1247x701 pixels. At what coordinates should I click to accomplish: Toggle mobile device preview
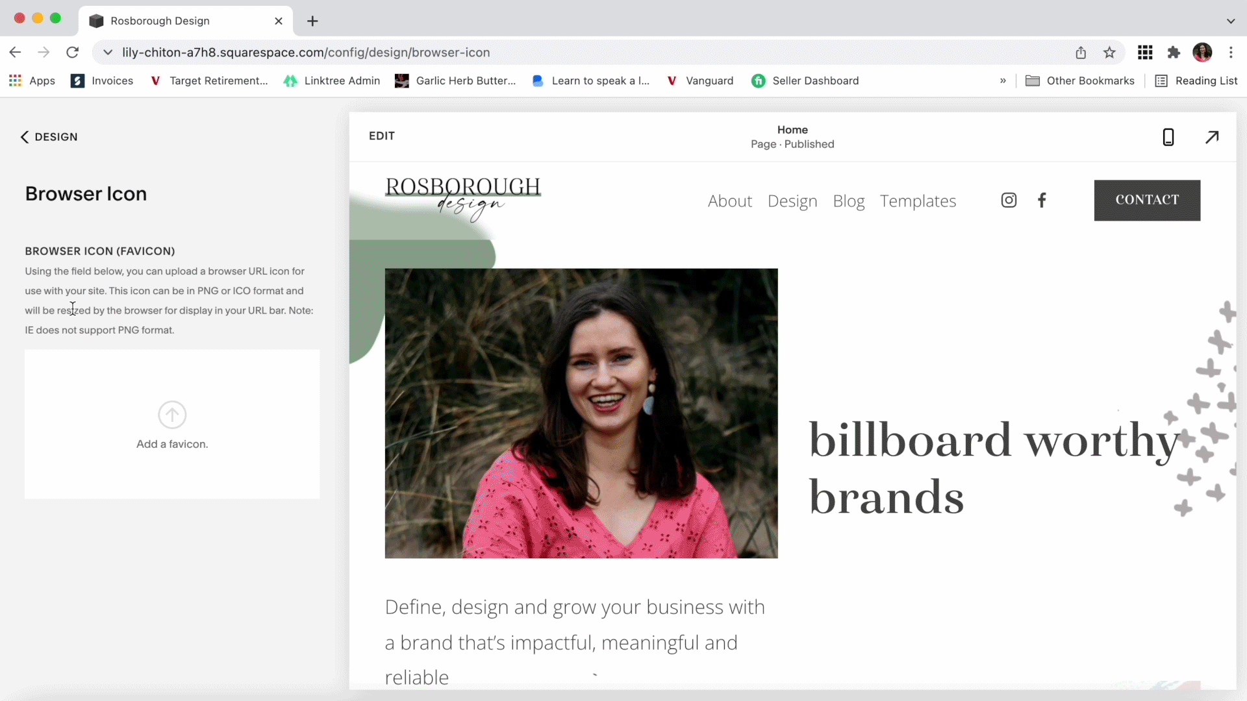(1168, 137)
